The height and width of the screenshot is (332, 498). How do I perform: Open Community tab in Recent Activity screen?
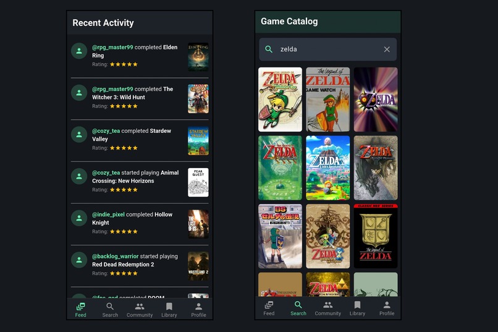140,310
